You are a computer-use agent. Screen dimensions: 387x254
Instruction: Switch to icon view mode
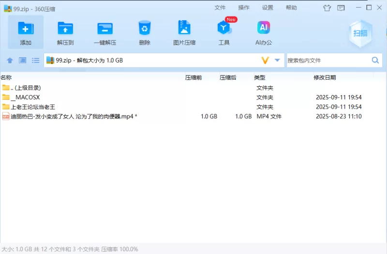pyautogui.click(x=23, y=61)
